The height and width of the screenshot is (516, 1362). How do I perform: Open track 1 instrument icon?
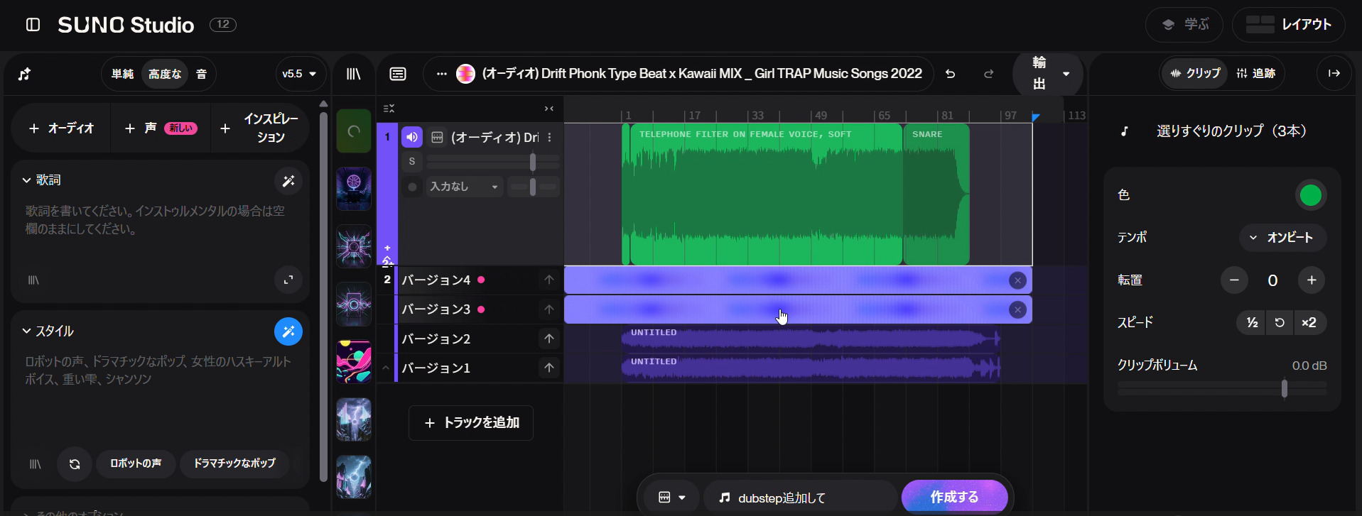click(x=438, y=137)
